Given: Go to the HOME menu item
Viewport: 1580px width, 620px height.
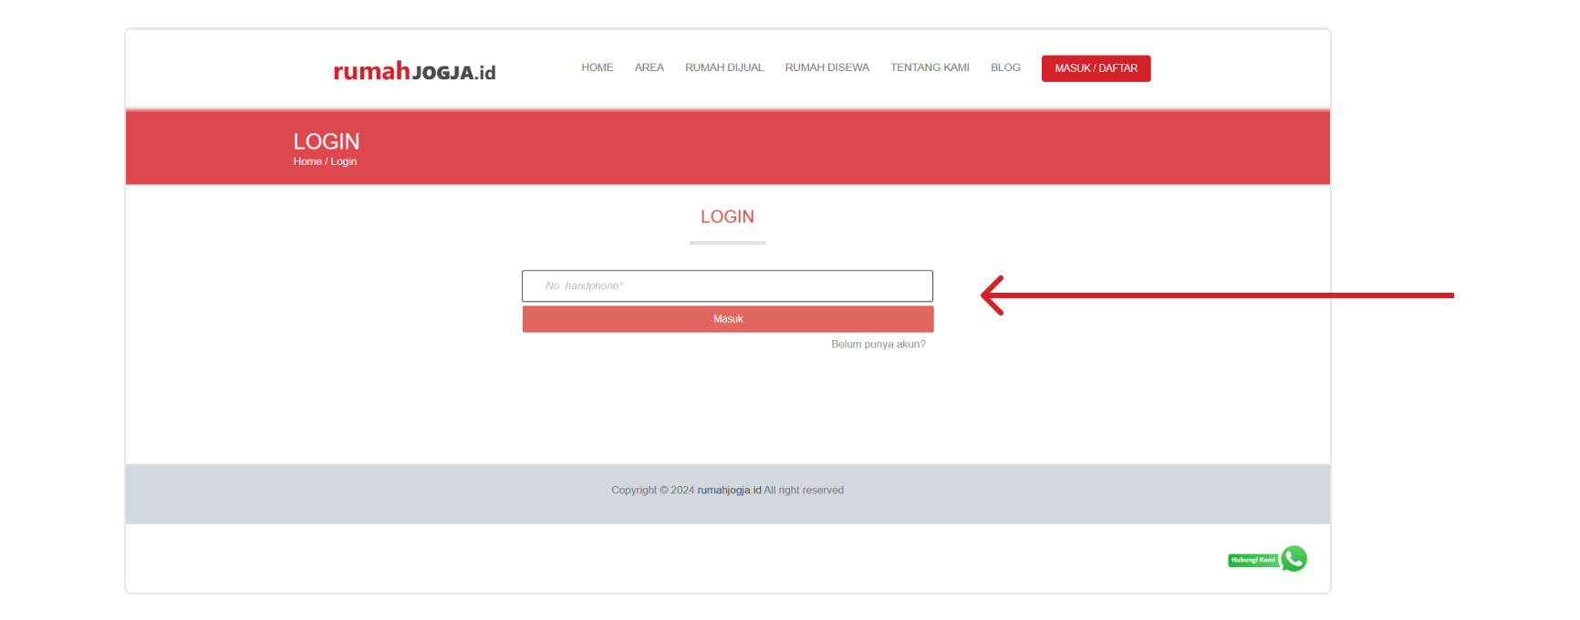Looking at the screenshot, I should point(598,67).
